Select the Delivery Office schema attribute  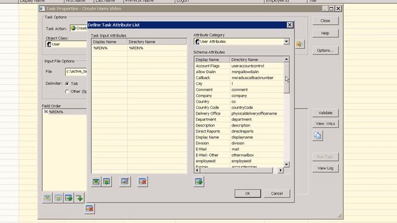tap(239, 113)
